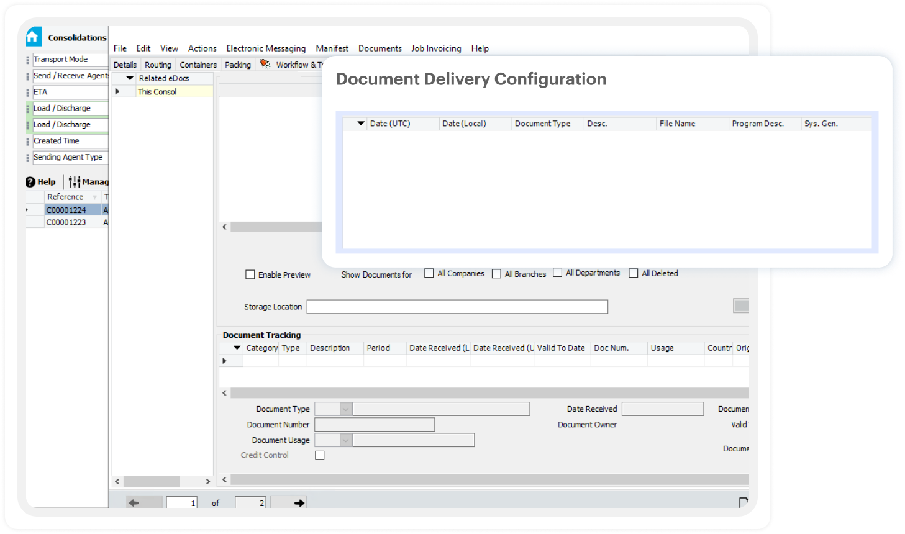Check the All Companies checkbox

[x=429, y=273]
